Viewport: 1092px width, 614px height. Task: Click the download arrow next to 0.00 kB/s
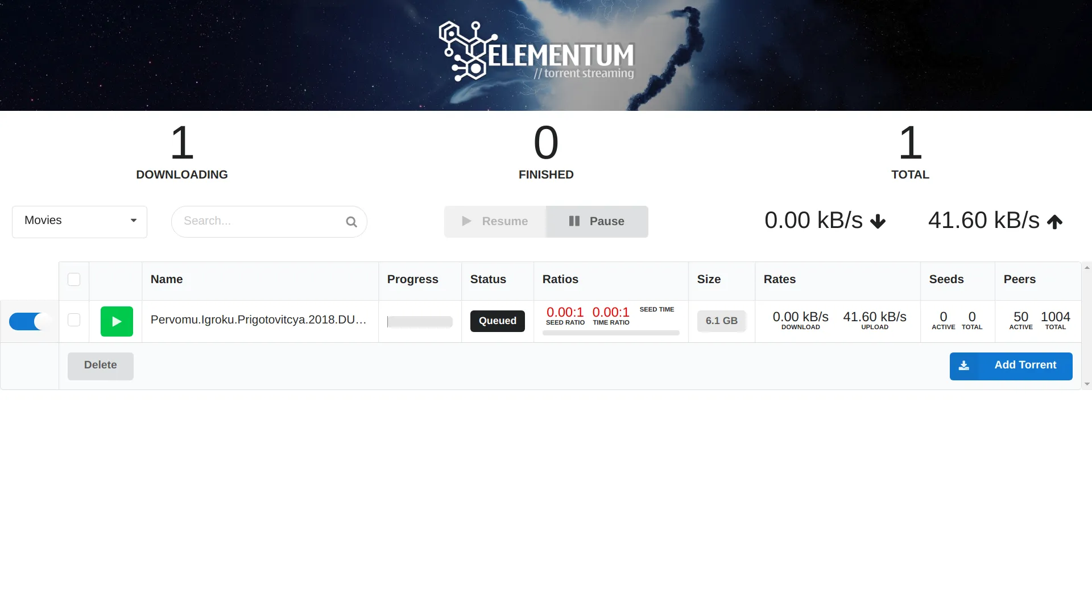click(x=878, y=221)
